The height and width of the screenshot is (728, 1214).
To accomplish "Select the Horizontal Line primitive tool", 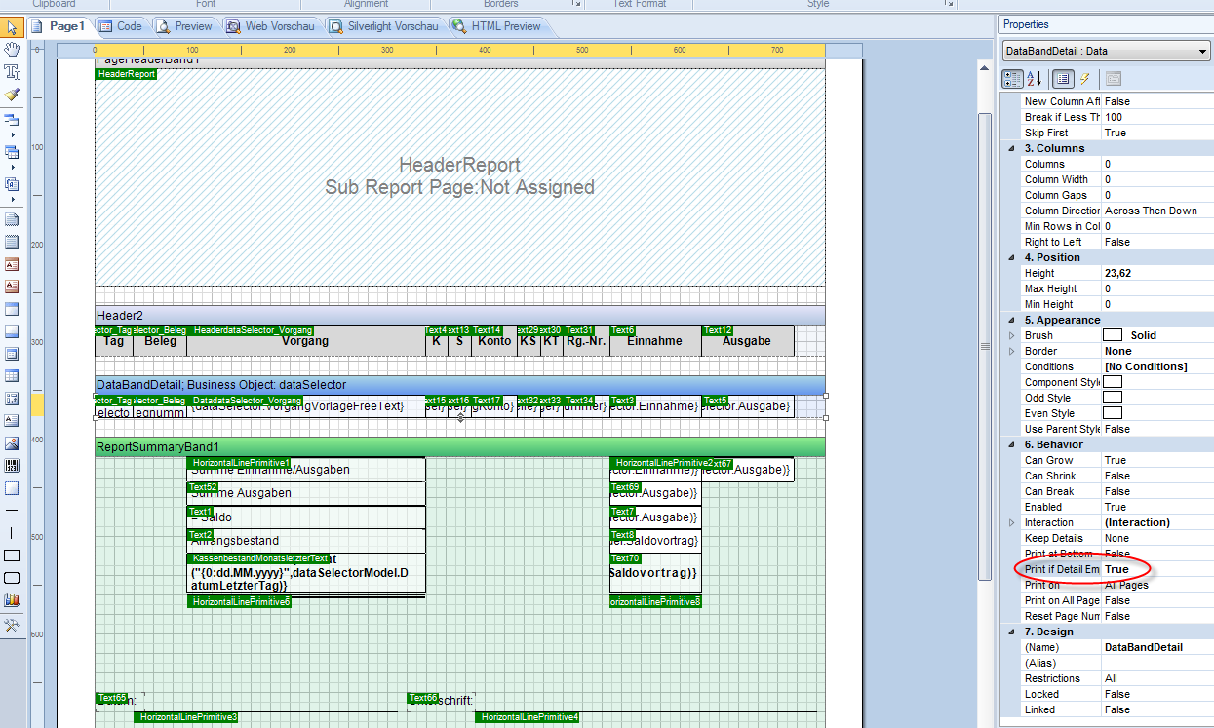I will pos(12,510).
